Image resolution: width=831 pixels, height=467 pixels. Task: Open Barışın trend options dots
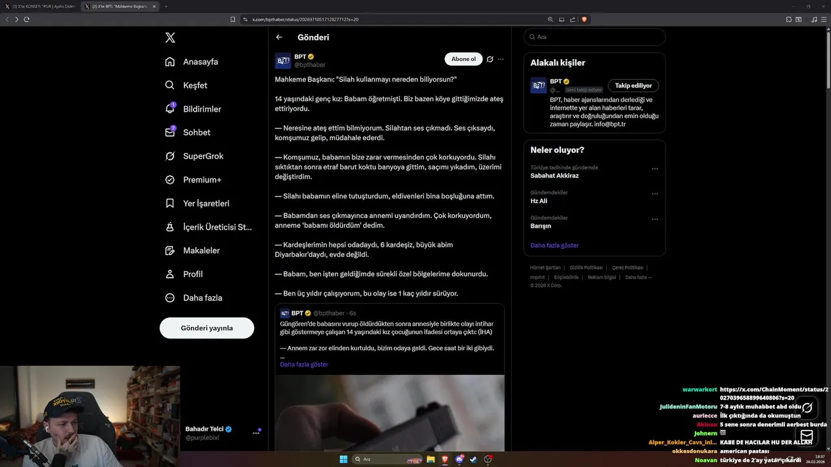click(x=655, y=219)
